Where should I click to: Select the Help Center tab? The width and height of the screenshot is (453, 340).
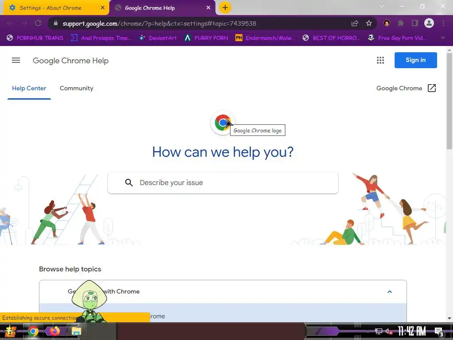coord(29,89)
